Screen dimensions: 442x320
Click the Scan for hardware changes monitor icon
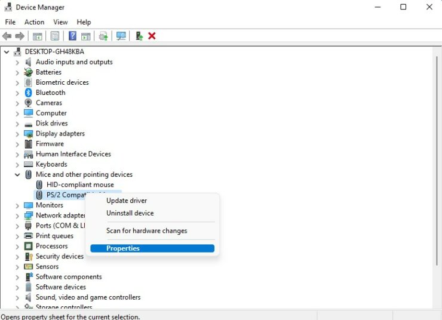pos(121,36)
